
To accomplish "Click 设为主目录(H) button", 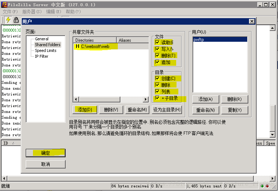I will (x=167, y=110).
